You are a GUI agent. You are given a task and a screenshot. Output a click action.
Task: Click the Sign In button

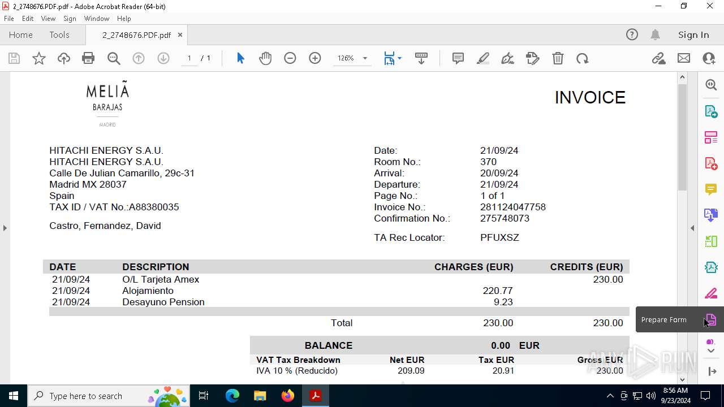pos(693,34)
